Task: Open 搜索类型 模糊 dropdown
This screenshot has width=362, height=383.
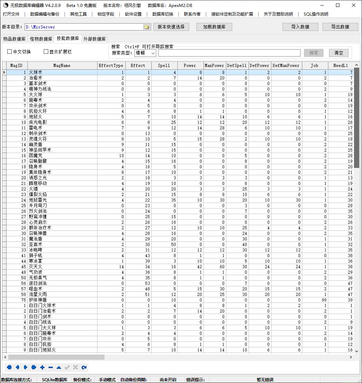Action: coord(145,53)
